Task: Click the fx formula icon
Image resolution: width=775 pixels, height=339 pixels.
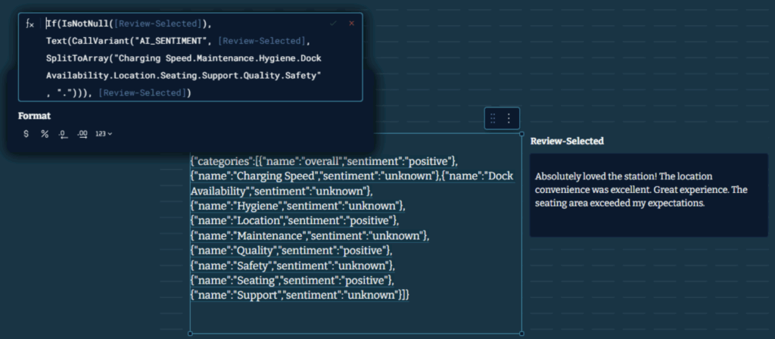Action: pyautogui.click(x=30, y=24)
